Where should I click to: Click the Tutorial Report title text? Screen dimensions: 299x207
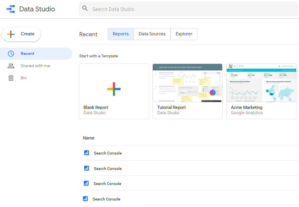(x=171, y=107)
